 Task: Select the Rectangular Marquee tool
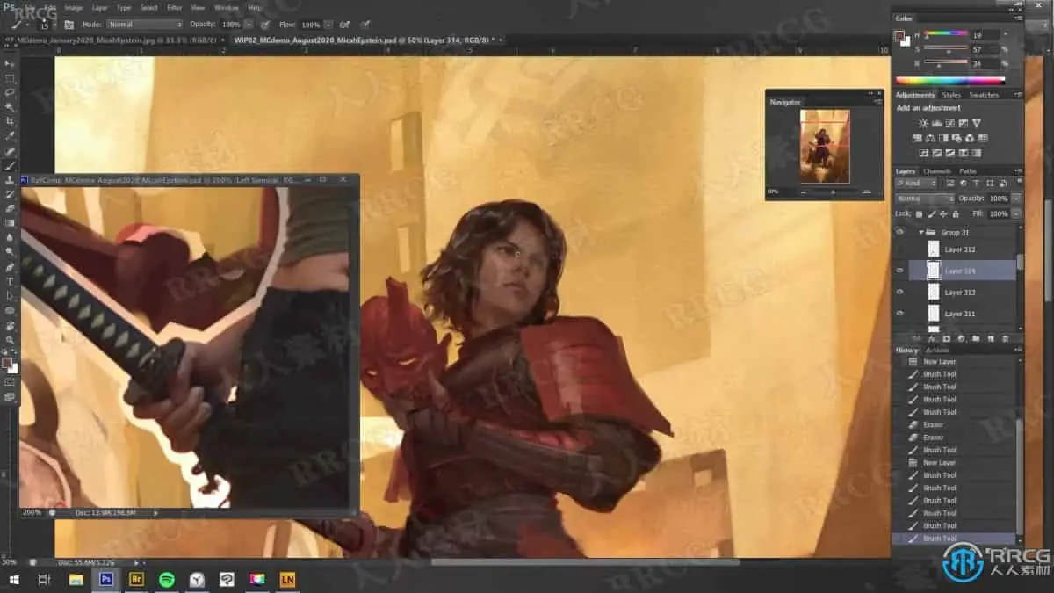11,77
